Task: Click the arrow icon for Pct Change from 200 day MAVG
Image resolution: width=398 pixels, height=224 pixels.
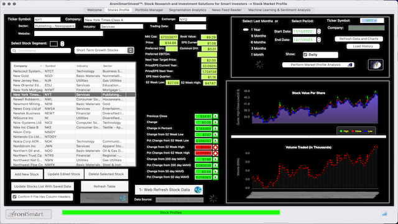Action: (x=215, y=166)
